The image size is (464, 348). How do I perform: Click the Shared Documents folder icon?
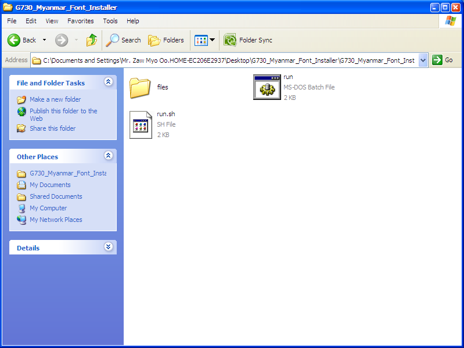pos(21,197)
